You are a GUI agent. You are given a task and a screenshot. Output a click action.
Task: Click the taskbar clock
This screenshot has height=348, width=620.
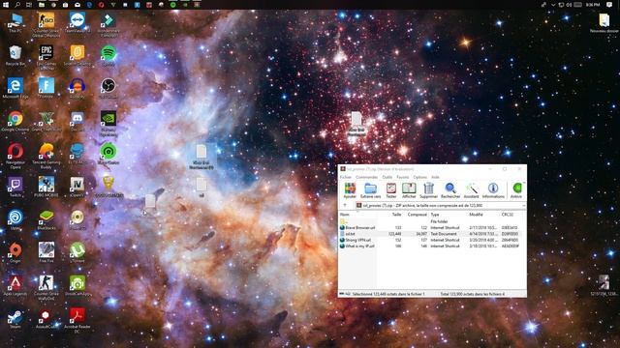coord(593,5)
